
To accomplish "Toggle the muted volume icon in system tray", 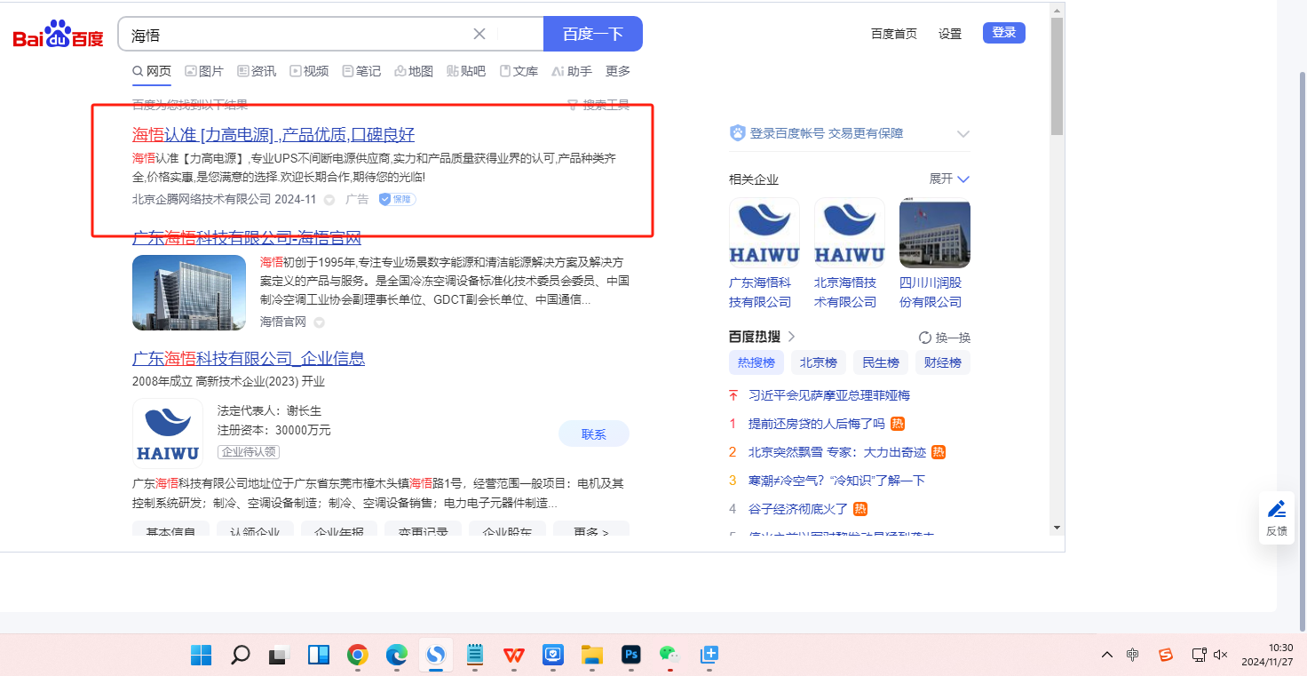I will 1221,655.
